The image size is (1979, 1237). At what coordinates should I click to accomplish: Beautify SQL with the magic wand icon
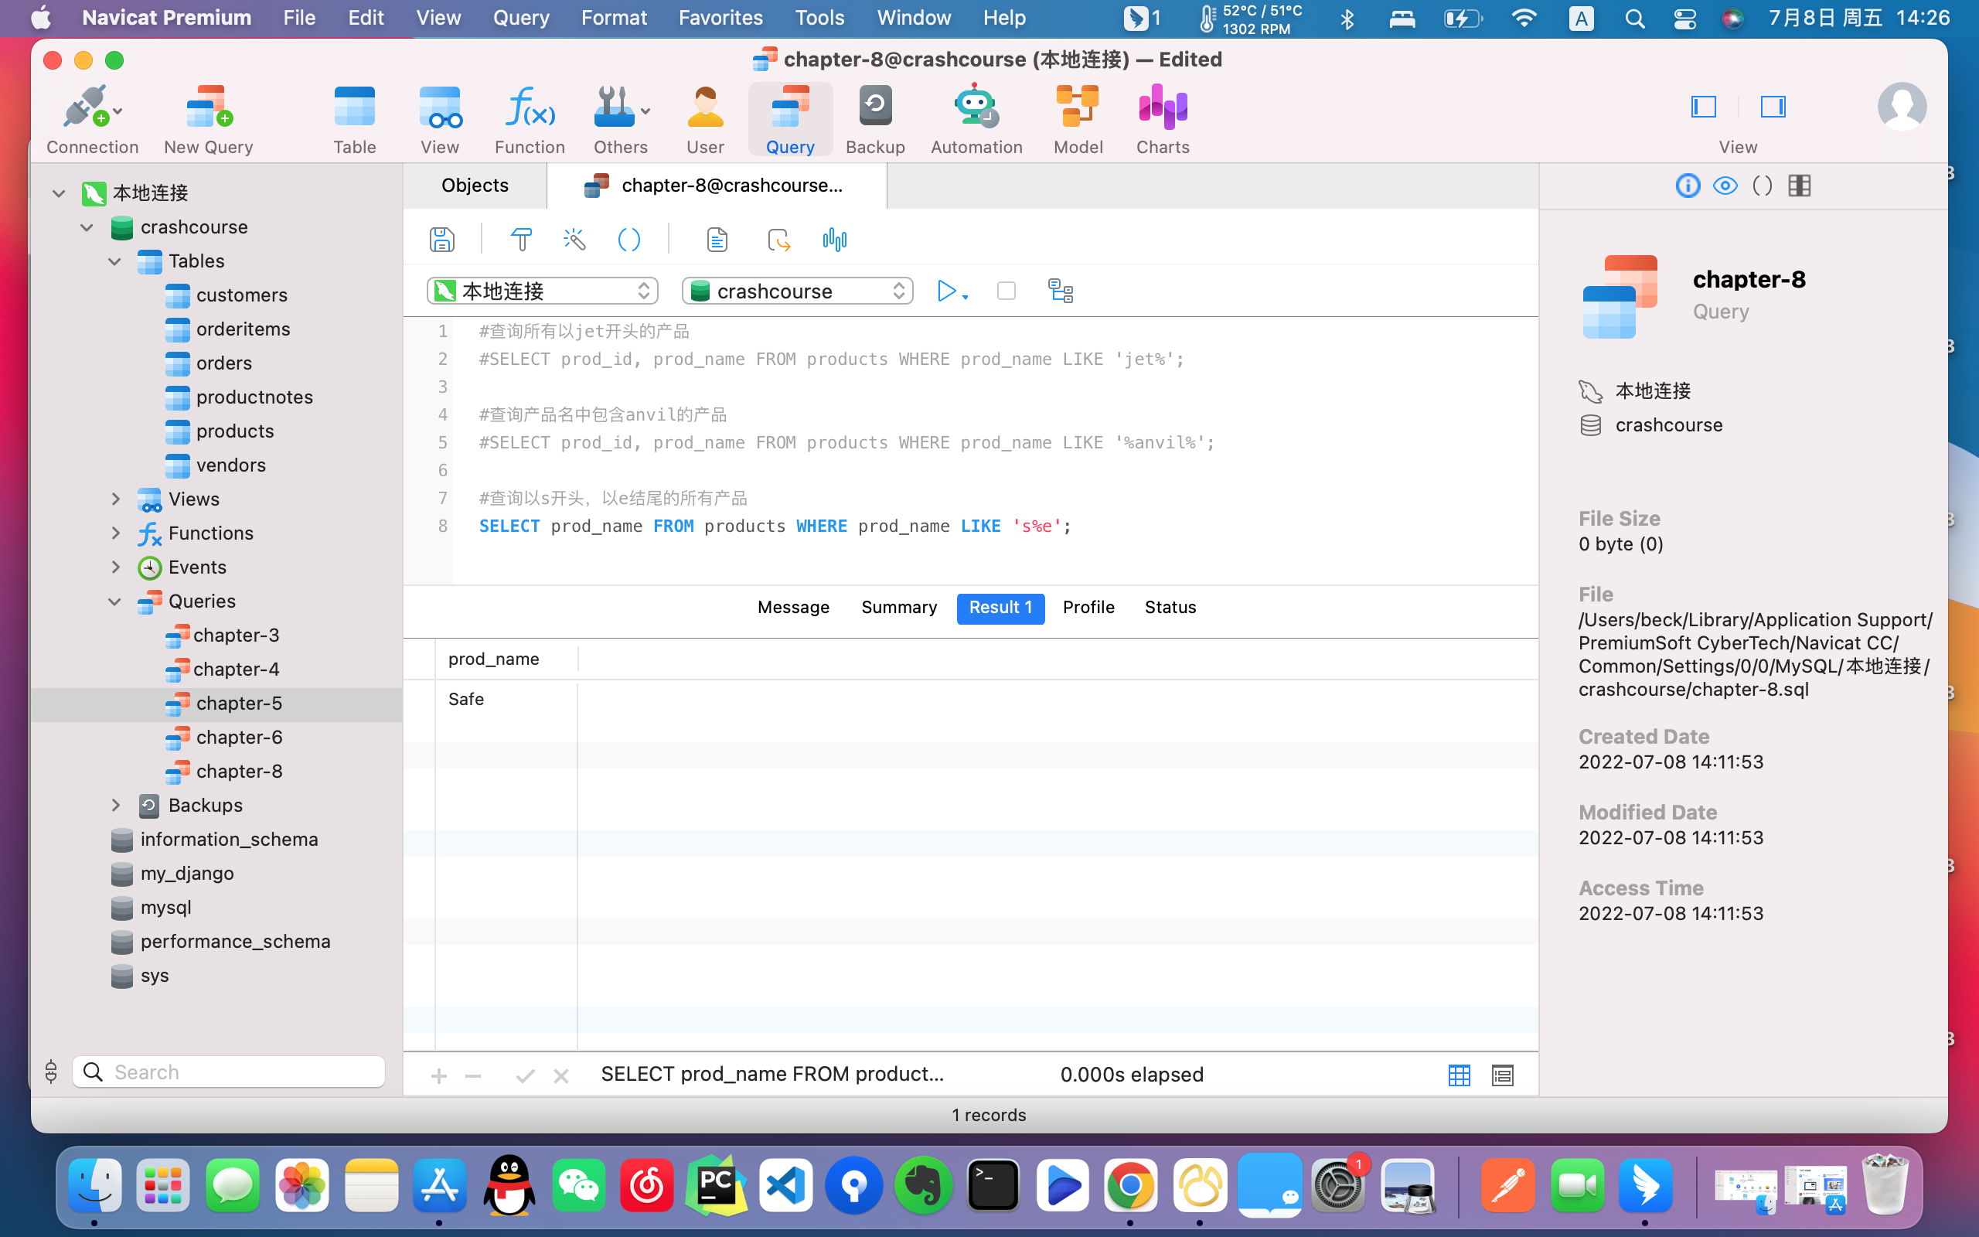575,240
